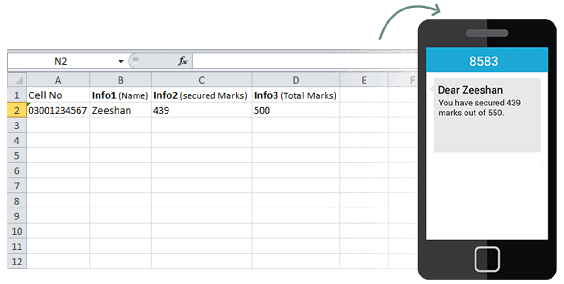Image resolution: width=564 pixels, height=284 pixels.
Task: Open the Name Box dropdown arrow
Action: [x=121, y=62]
